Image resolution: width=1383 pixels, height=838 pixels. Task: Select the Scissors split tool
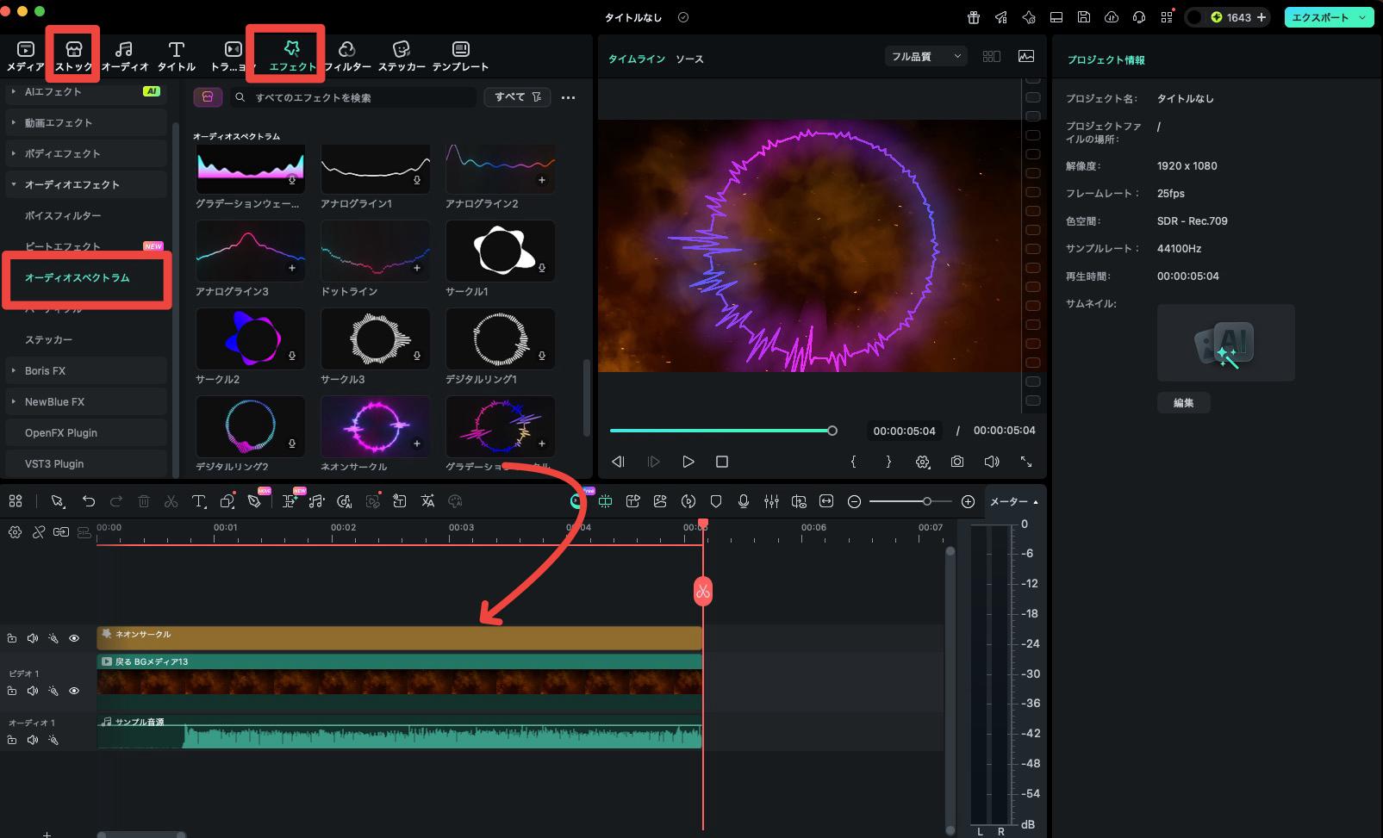point(171,500)
